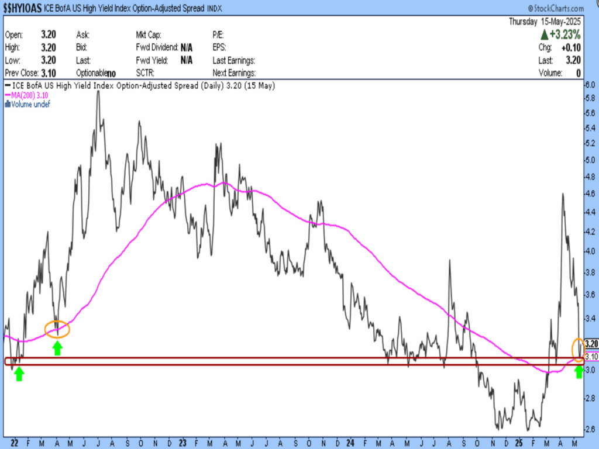Click the green arrow at far-left bottom

[x=19, y=374]
